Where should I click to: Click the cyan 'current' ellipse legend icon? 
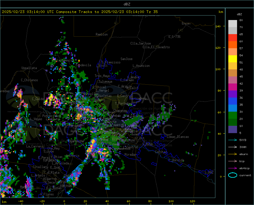coord(233,175)
